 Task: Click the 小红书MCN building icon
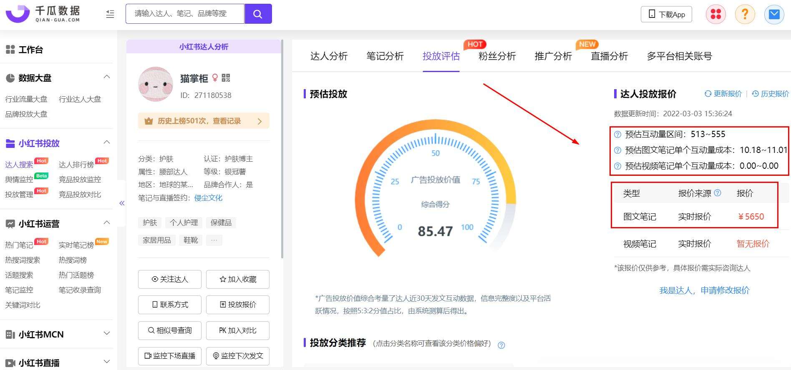tap(10, 334)
